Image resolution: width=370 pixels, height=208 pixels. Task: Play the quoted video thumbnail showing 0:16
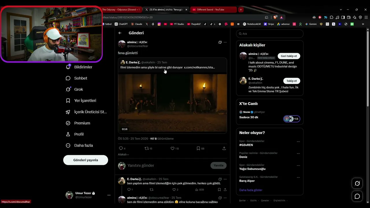[x=173, y=103]
